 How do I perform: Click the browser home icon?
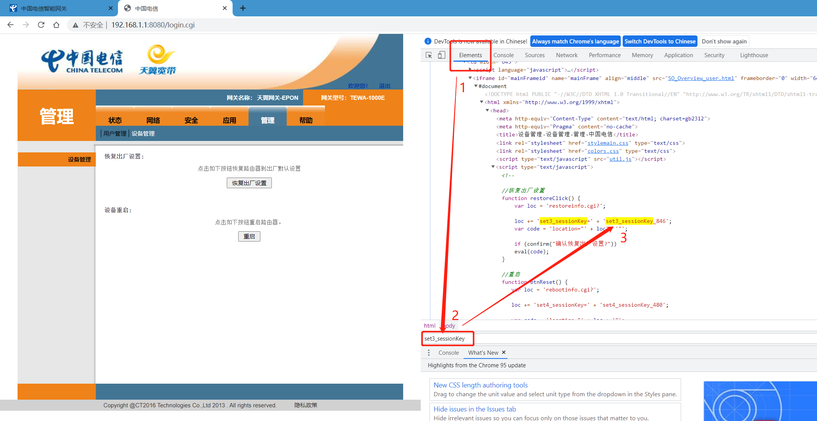tap(57, 25)
